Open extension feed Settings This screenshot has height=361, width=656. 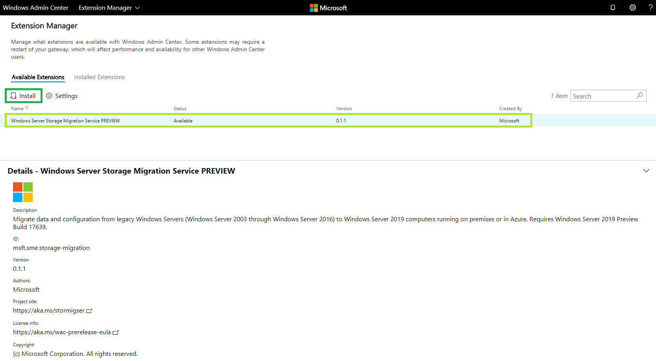click(x=62, y=96)
